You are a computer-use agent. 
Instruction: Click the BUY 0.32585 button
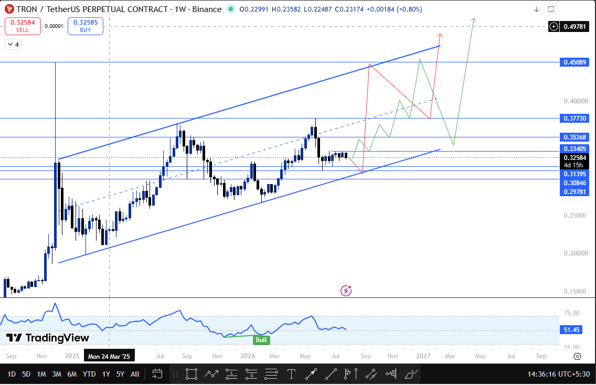pos(86,26)
